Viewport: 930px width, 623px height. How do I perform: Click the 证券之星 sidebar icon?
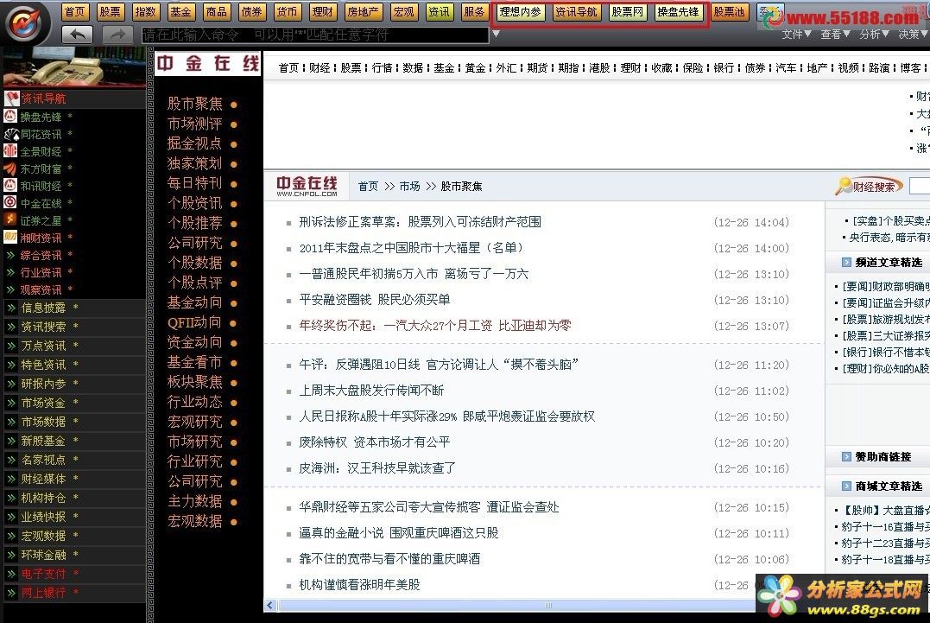(x=10, y=219)
